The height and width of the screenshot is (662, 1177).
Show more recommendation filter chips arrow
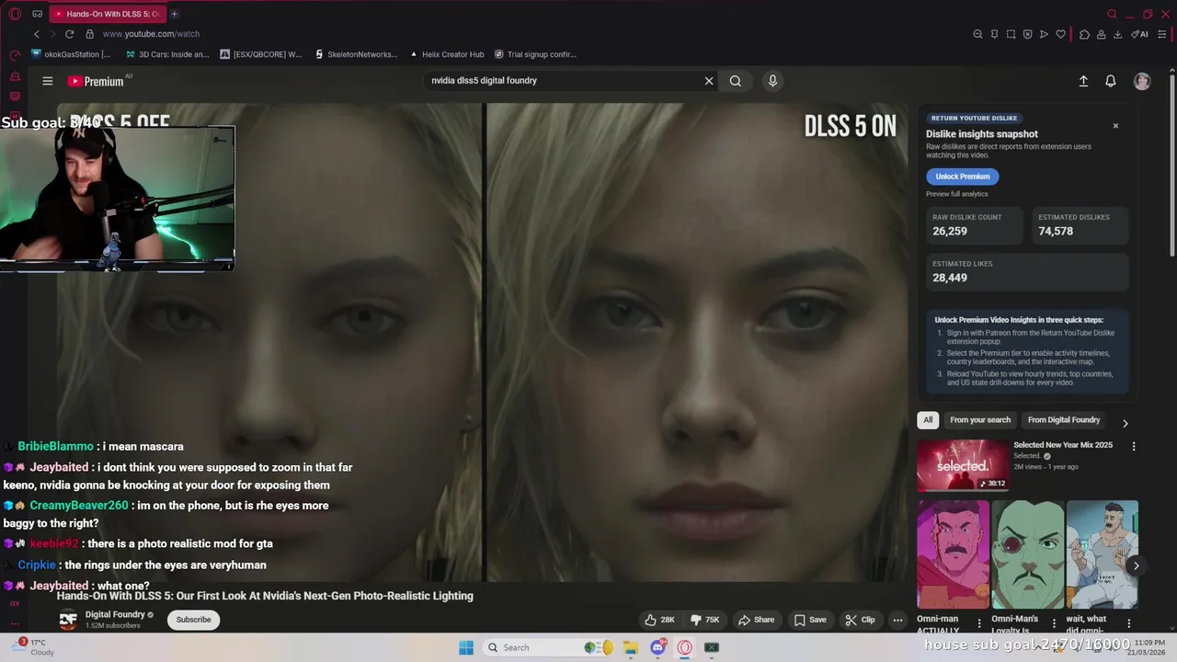pyautogui.click(x=1125, y=423)
